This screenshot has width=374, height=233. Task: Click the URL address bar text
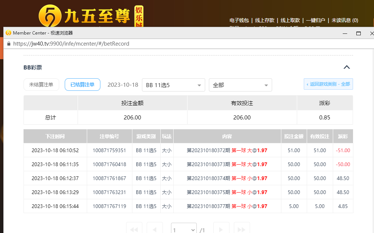(x=71, y=43)
